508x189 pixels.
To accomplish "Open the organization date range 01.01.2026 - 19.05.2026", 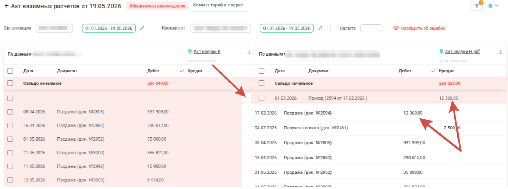I will click(x=109, y=28).
